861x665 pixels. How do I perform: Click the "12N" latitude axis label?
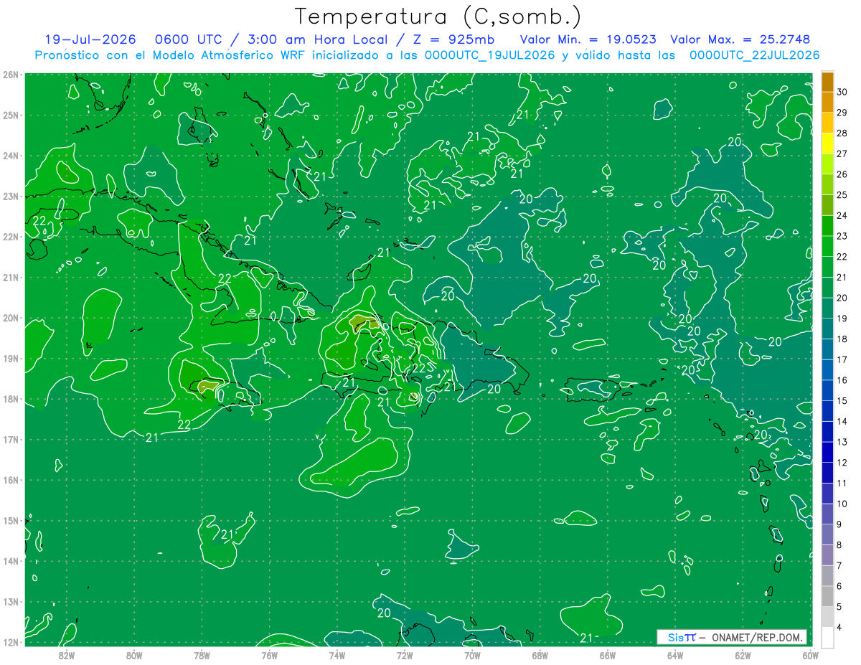pos(11,642)
